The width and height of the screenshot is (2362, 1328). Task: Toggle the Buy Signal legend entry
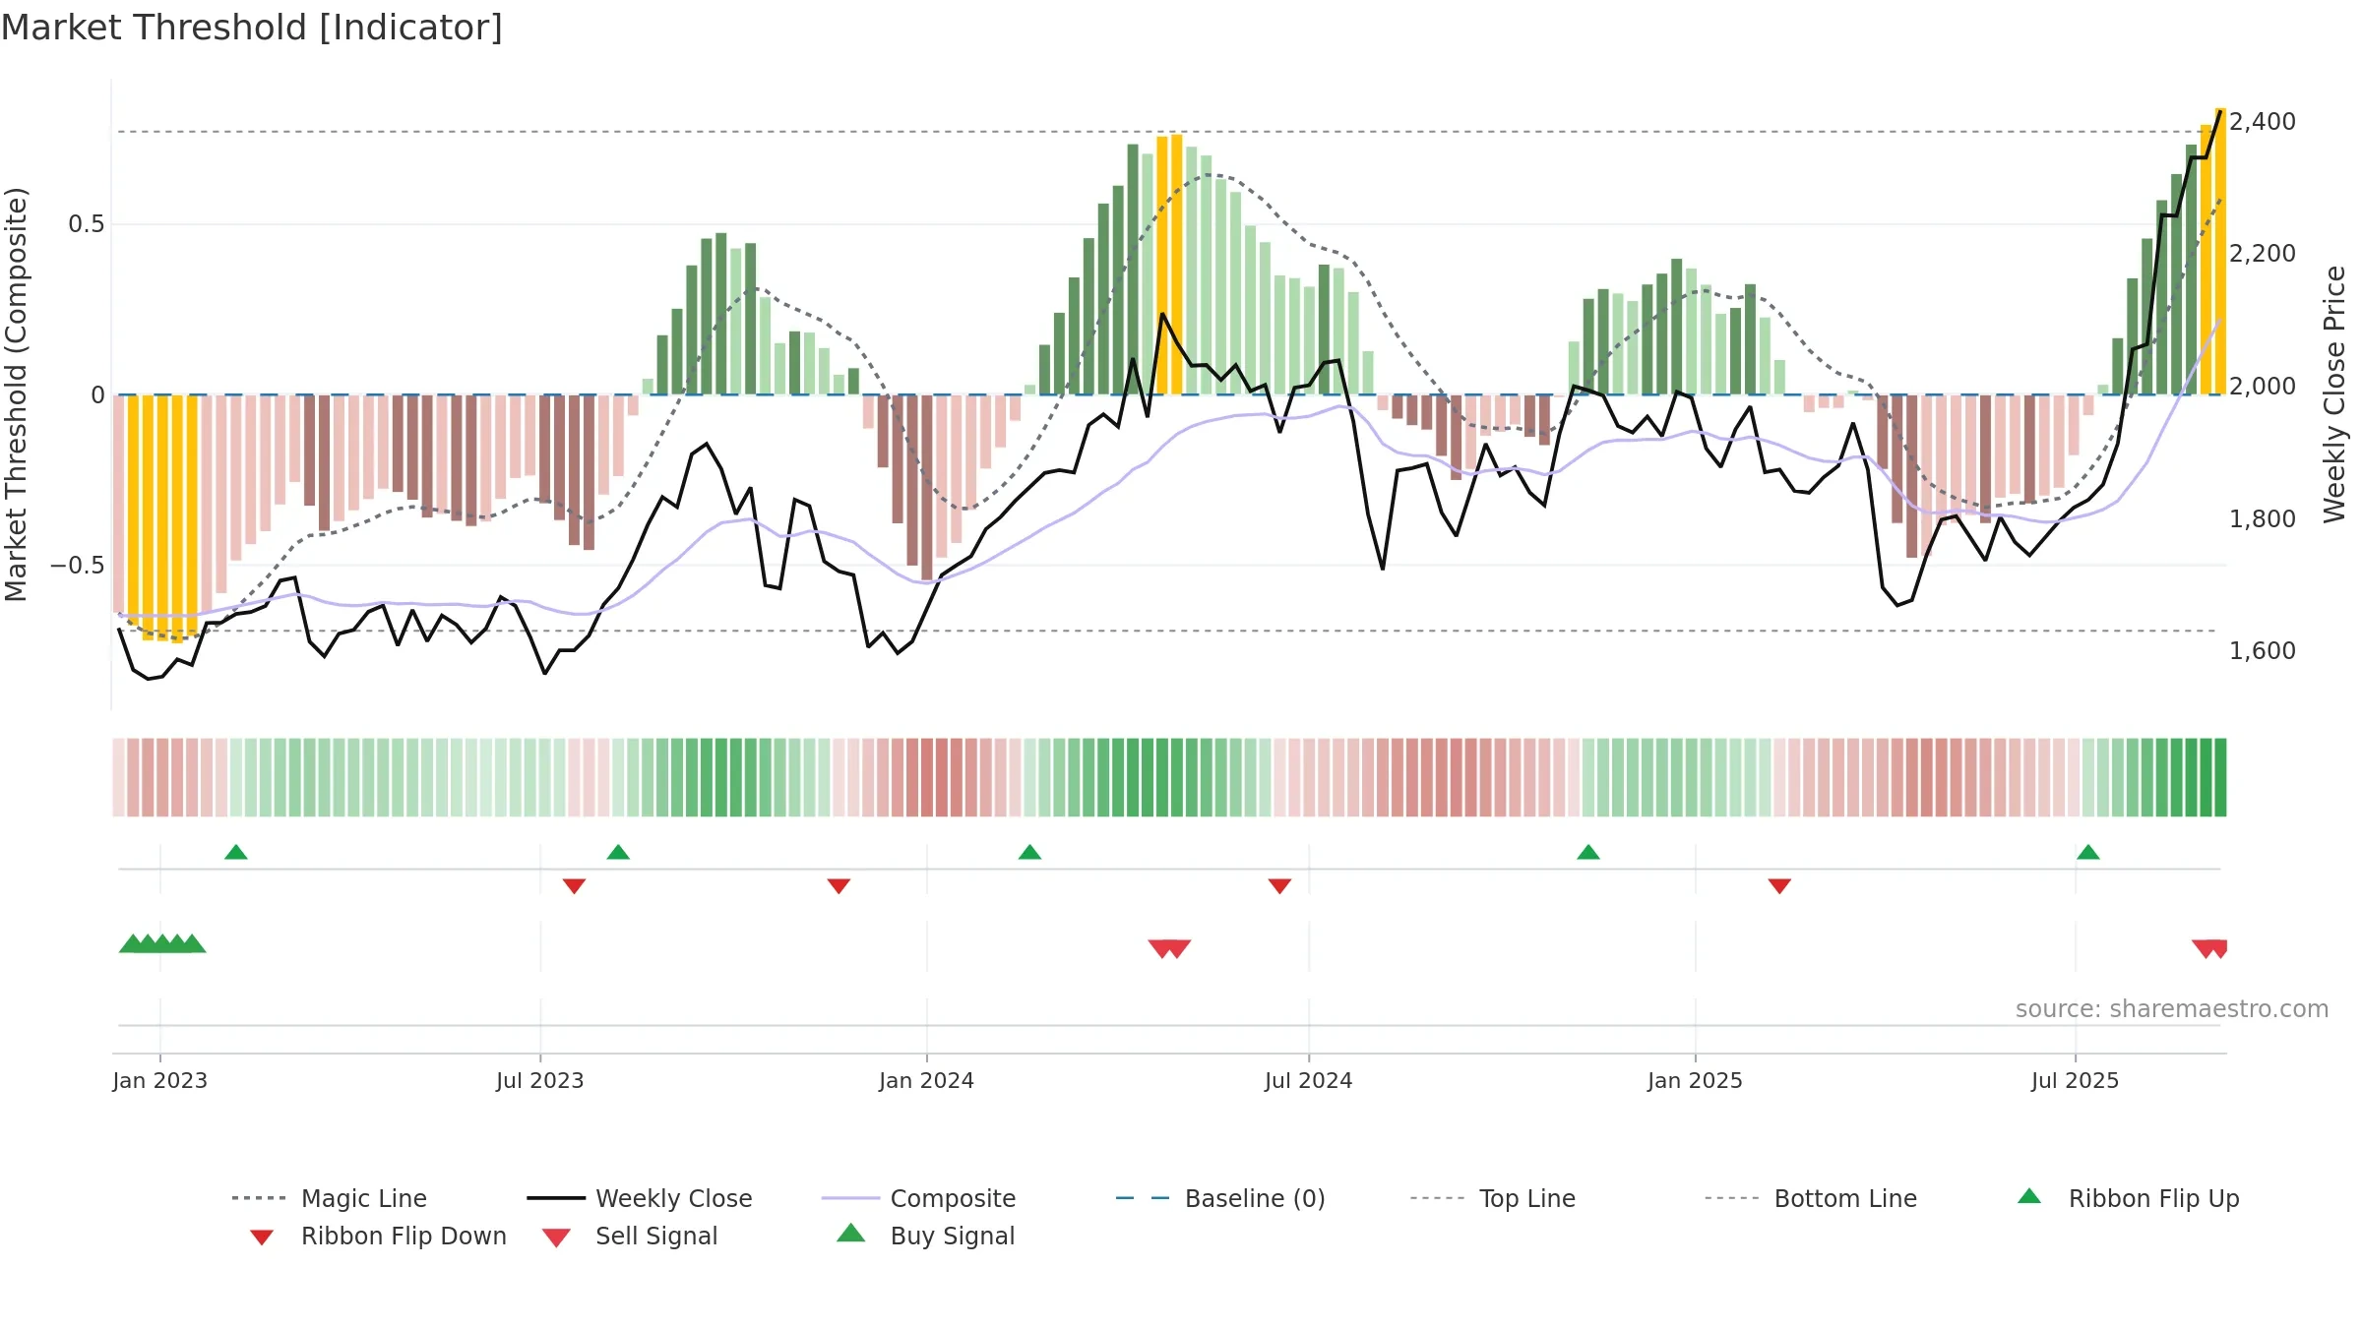click(x=925, y=1236)
